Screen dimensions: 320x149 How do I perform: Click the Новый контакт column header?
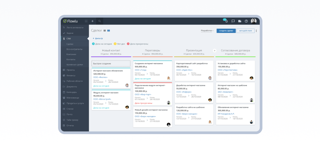[x=111, y=50]
